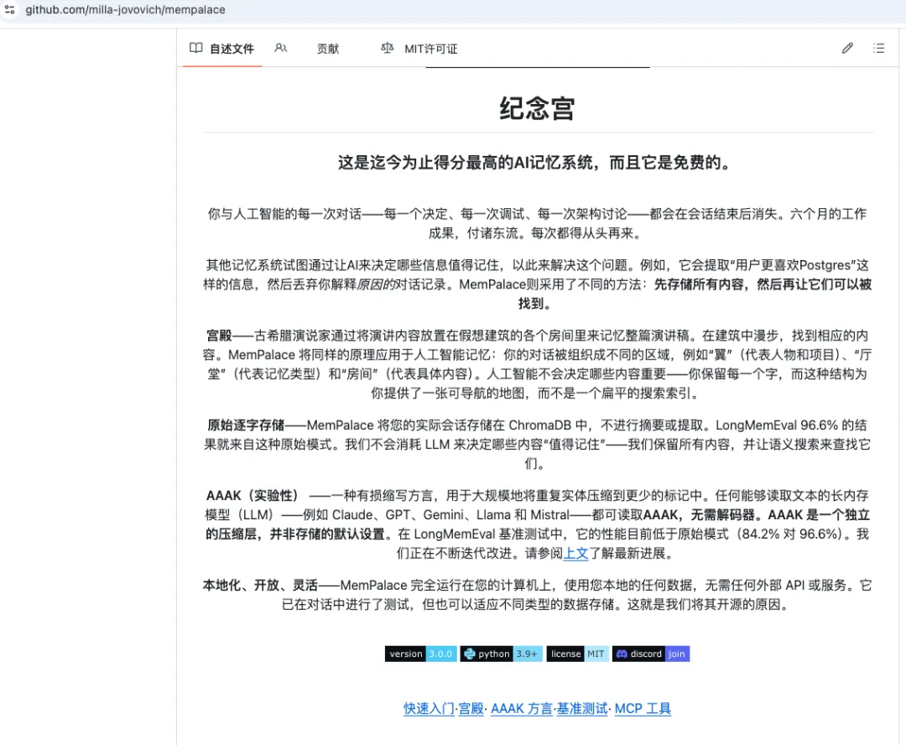Click the pencil edit file icon

click(847, 48)
